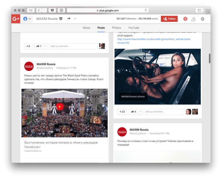
Task: Click the comment field beside the +6 button
Action: (73, 46)
